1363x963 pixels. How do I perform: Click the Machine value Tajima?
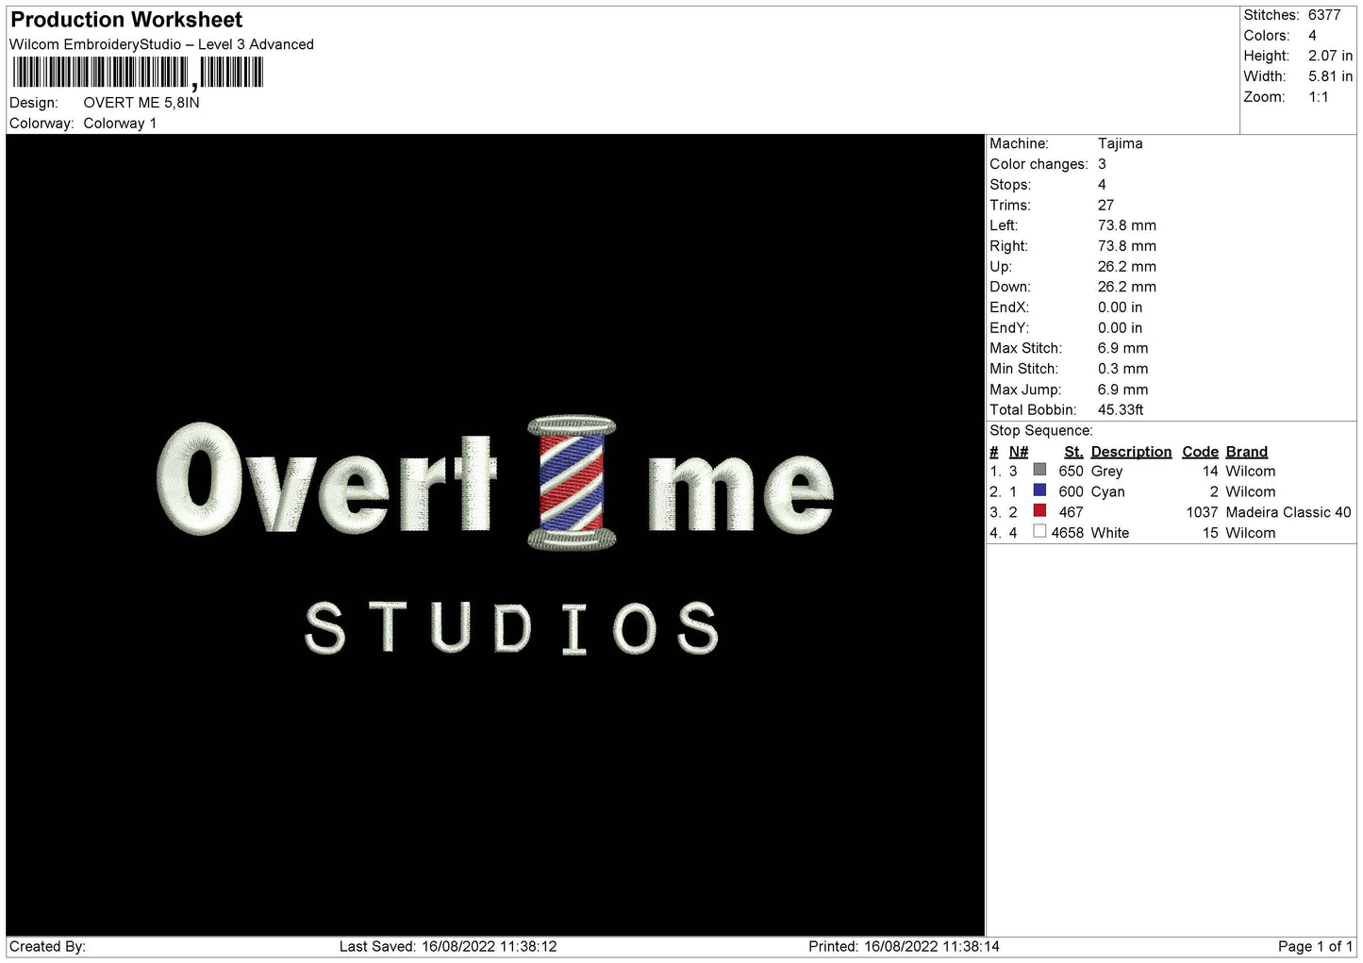tap(1120, 144)
